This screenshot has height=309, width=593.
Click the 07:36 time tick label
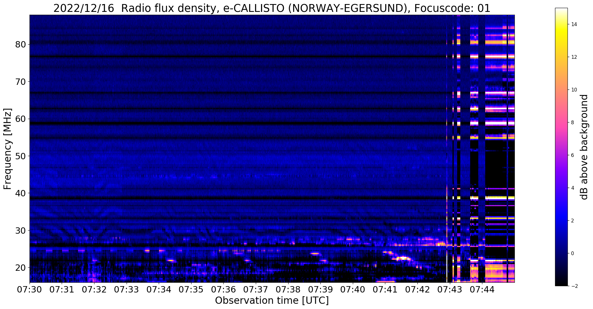[224, 289]
